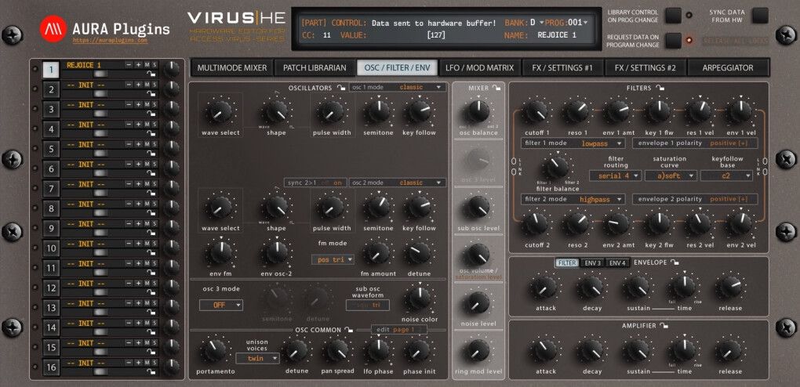Mute part 1 with the M button

click(147, 65)
